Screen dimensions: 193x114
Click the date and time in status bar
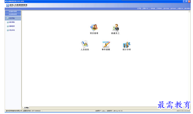pos(183,111)
